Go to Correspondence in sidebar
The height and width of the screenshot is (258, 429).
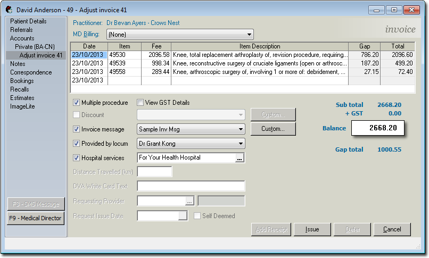click(31, 72)
